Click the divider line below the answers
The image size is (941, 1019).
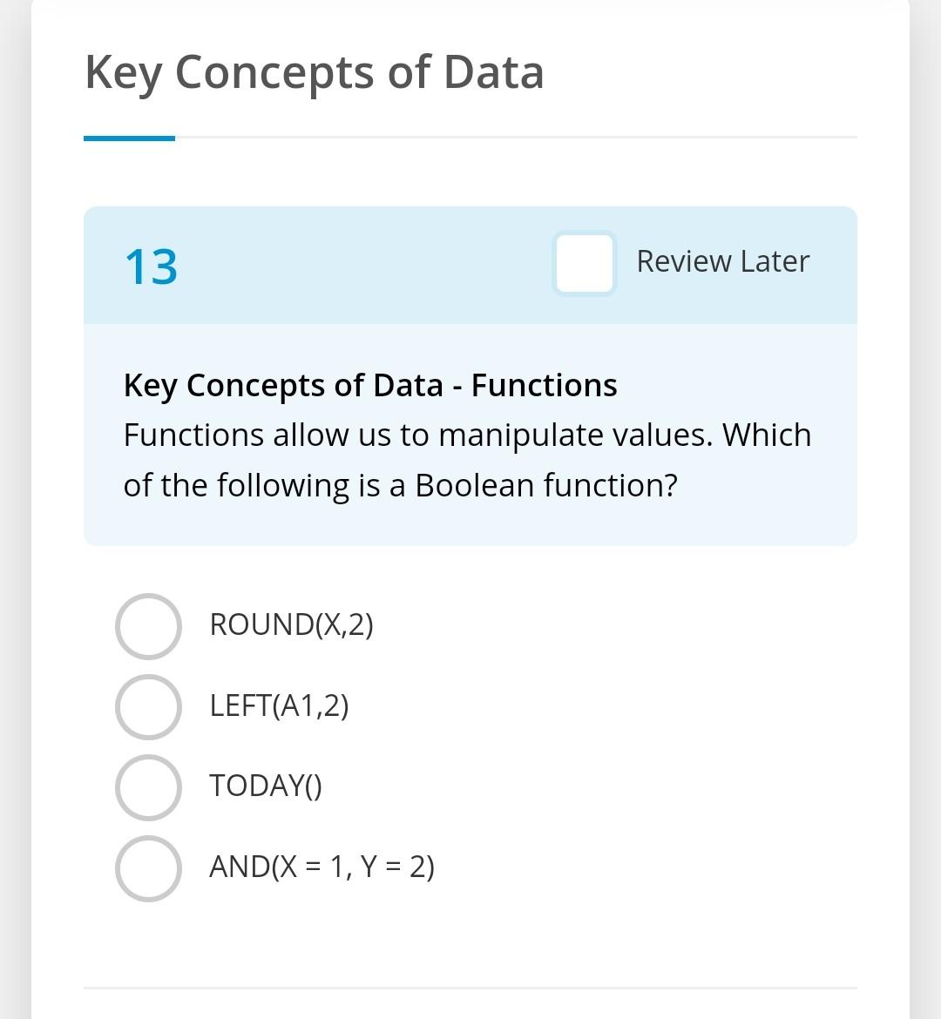click(470, 989)
